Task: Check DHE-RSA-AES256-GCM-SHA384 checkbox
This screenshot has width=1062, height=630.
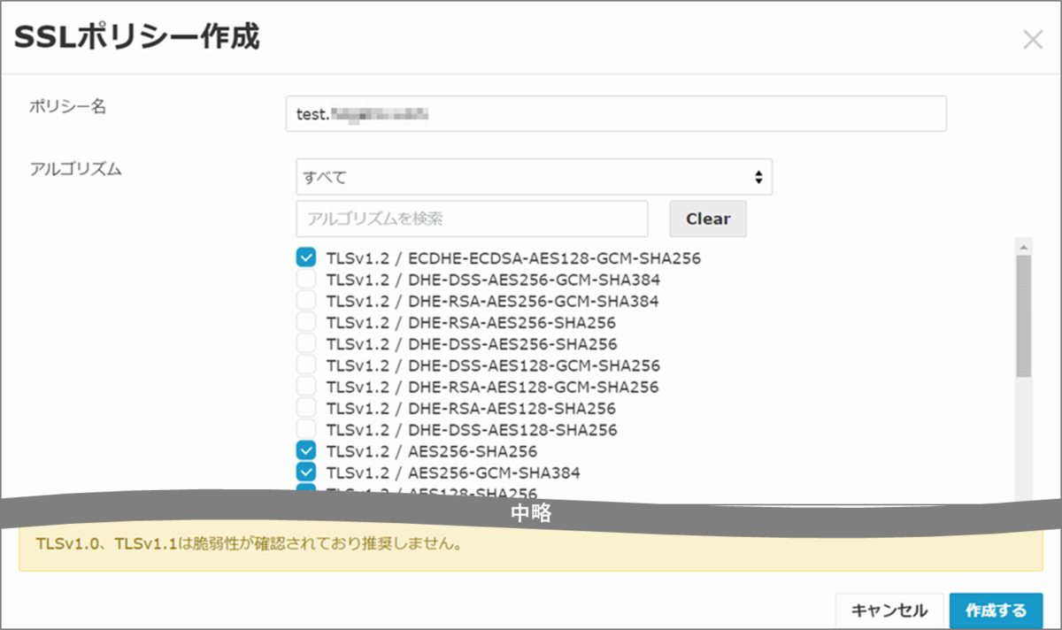Action: (306, 301)
